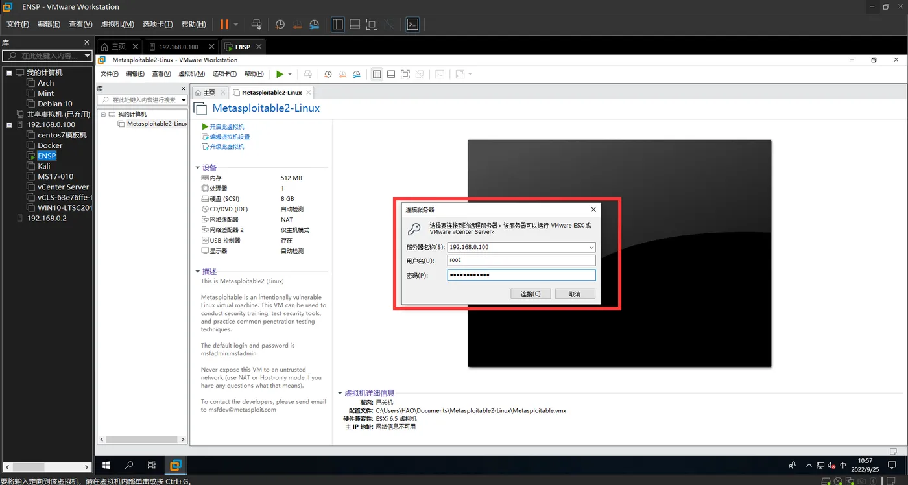The width and height of the screenshot is (908, 485).
Task: Click the 取消 button in dialog
Action: [575, 294]
